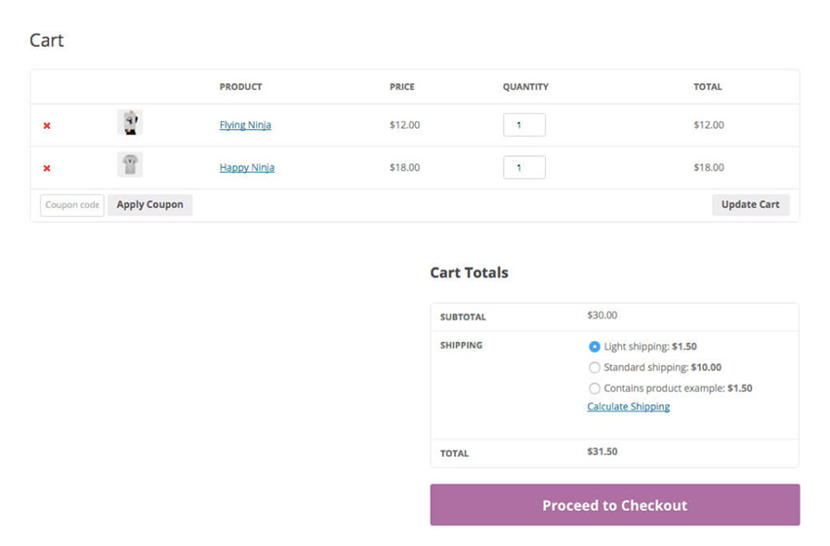Select Standard shipping $10.00 option
The height and width of the screenshot is (546, 830).
point(595,367)
